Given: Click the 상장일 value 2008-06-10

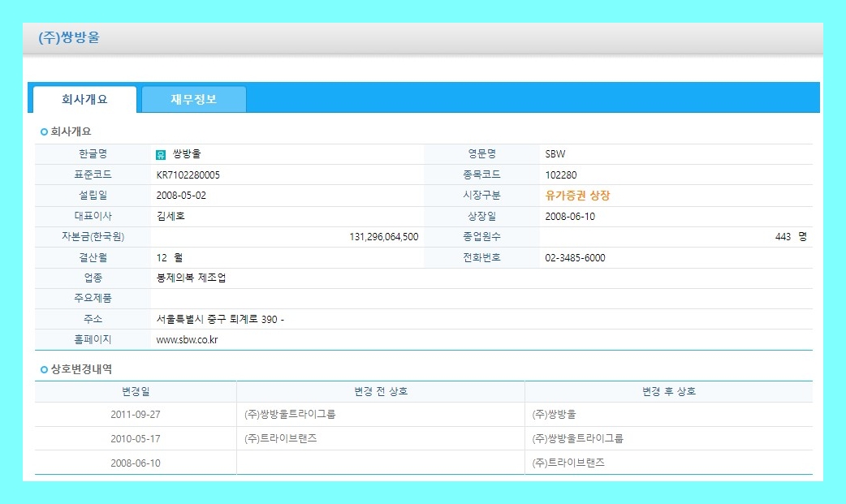Looking at the screenshot, I should tap(570, 217).
